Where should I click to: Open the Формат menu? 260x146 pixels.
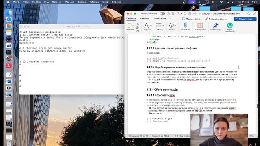69,2
